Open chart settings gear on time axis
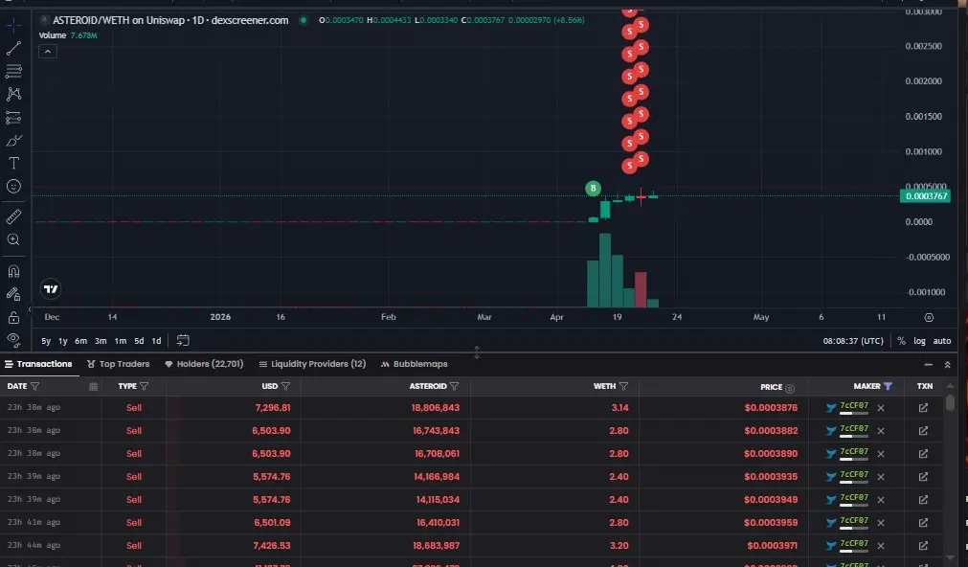Viewport: 968px width, 567px height. point(929,317)
